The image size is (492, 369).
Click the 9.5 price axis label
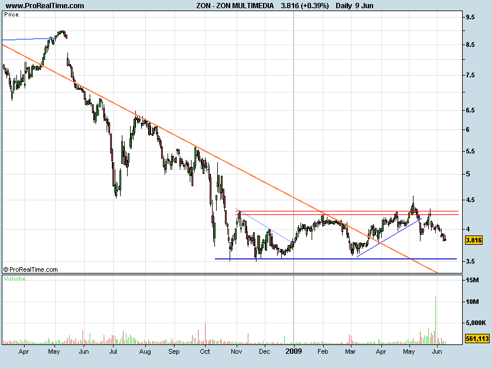pyautogui.click(x=470, y=17)
